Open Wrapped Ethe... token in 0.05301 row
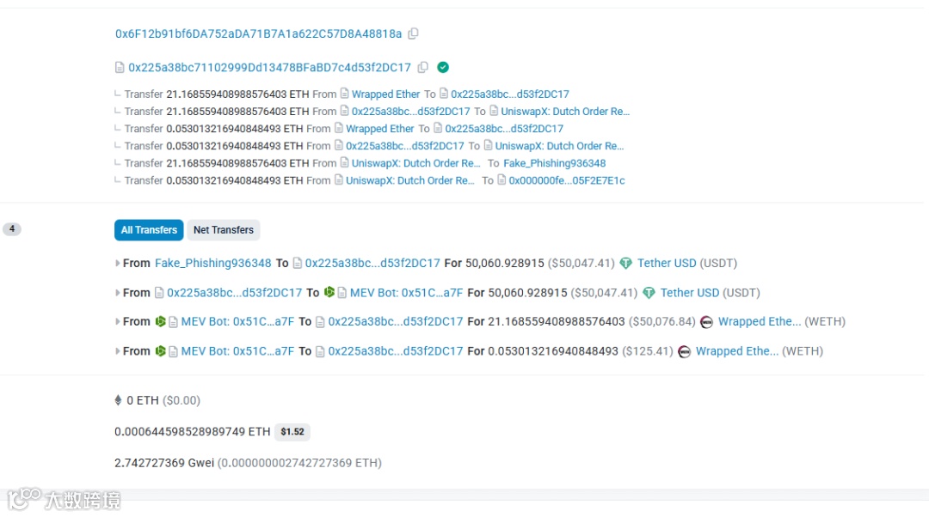 click(737, 351)
